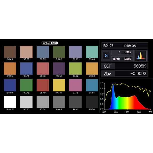This screenshot has width=153, height=153.
Task: Select the green swatch rated 99.78
Action: click(26, 85)
